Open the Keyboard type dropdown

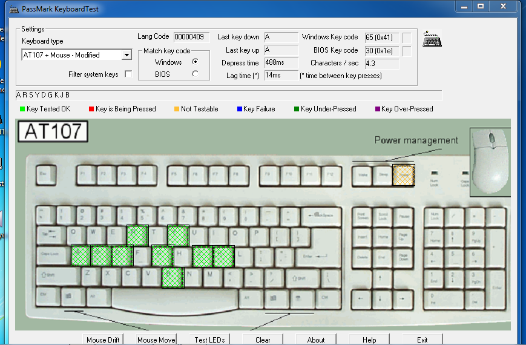tap(127, 55)
